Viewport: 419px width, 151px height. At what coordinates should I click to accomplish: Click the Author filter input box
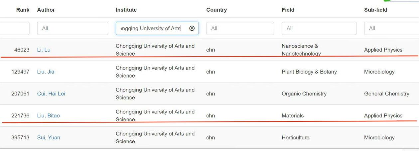point(72,29)
